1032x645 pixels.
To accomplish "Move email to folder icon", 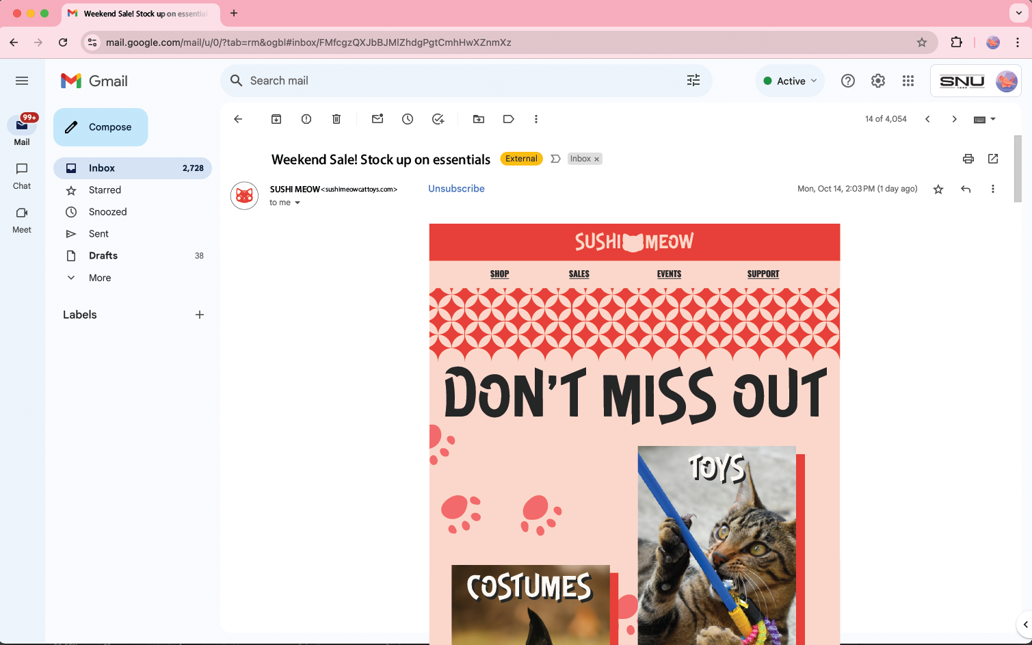I will coord(479,119).
